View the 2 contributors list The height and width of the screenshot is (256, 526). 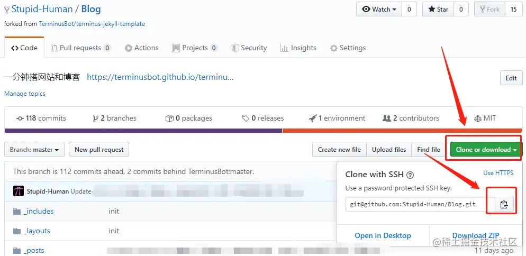click(411, 118)
